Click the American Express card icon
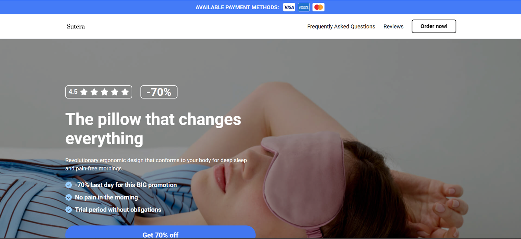 [x=304, y=7]
